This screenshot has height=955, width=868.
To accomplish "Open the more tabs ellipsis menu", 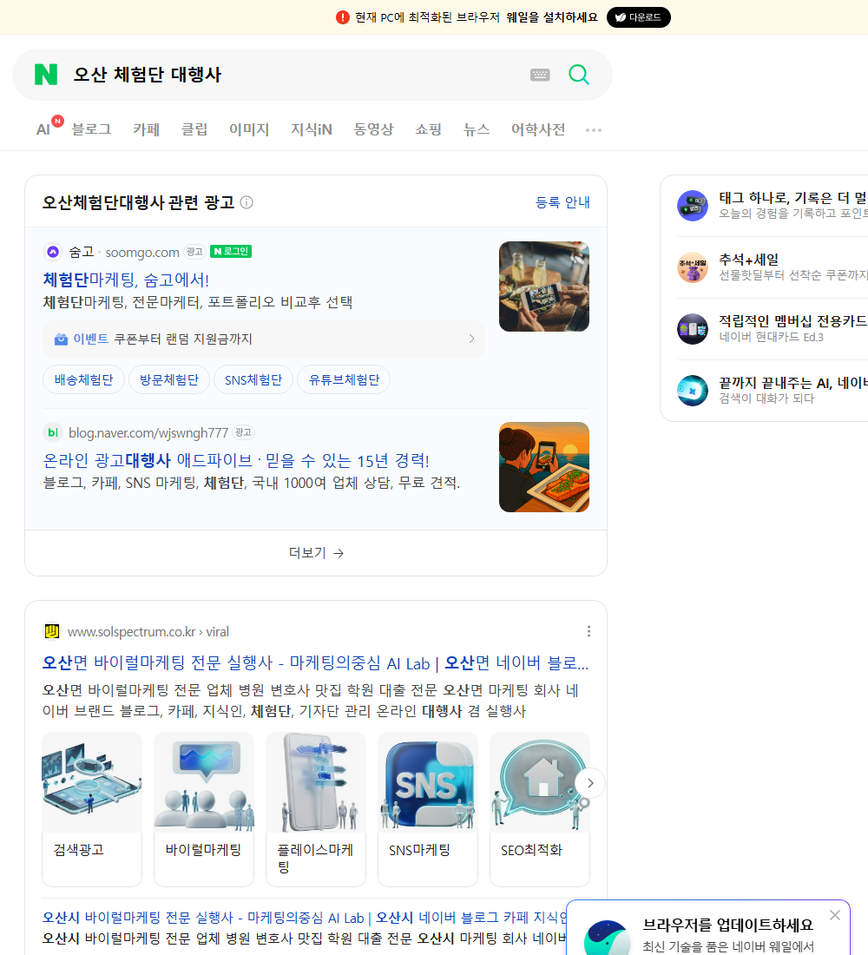I will point(594,129).
